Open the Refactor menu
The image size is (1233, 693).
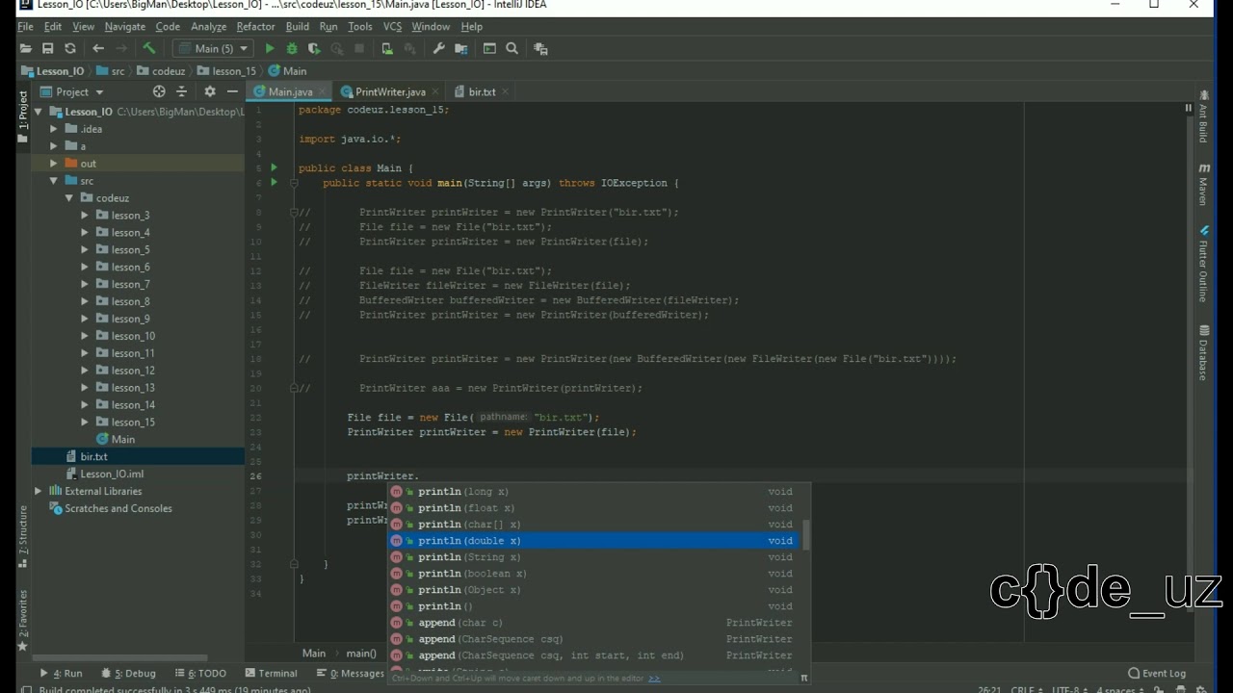tap(255, 27)
